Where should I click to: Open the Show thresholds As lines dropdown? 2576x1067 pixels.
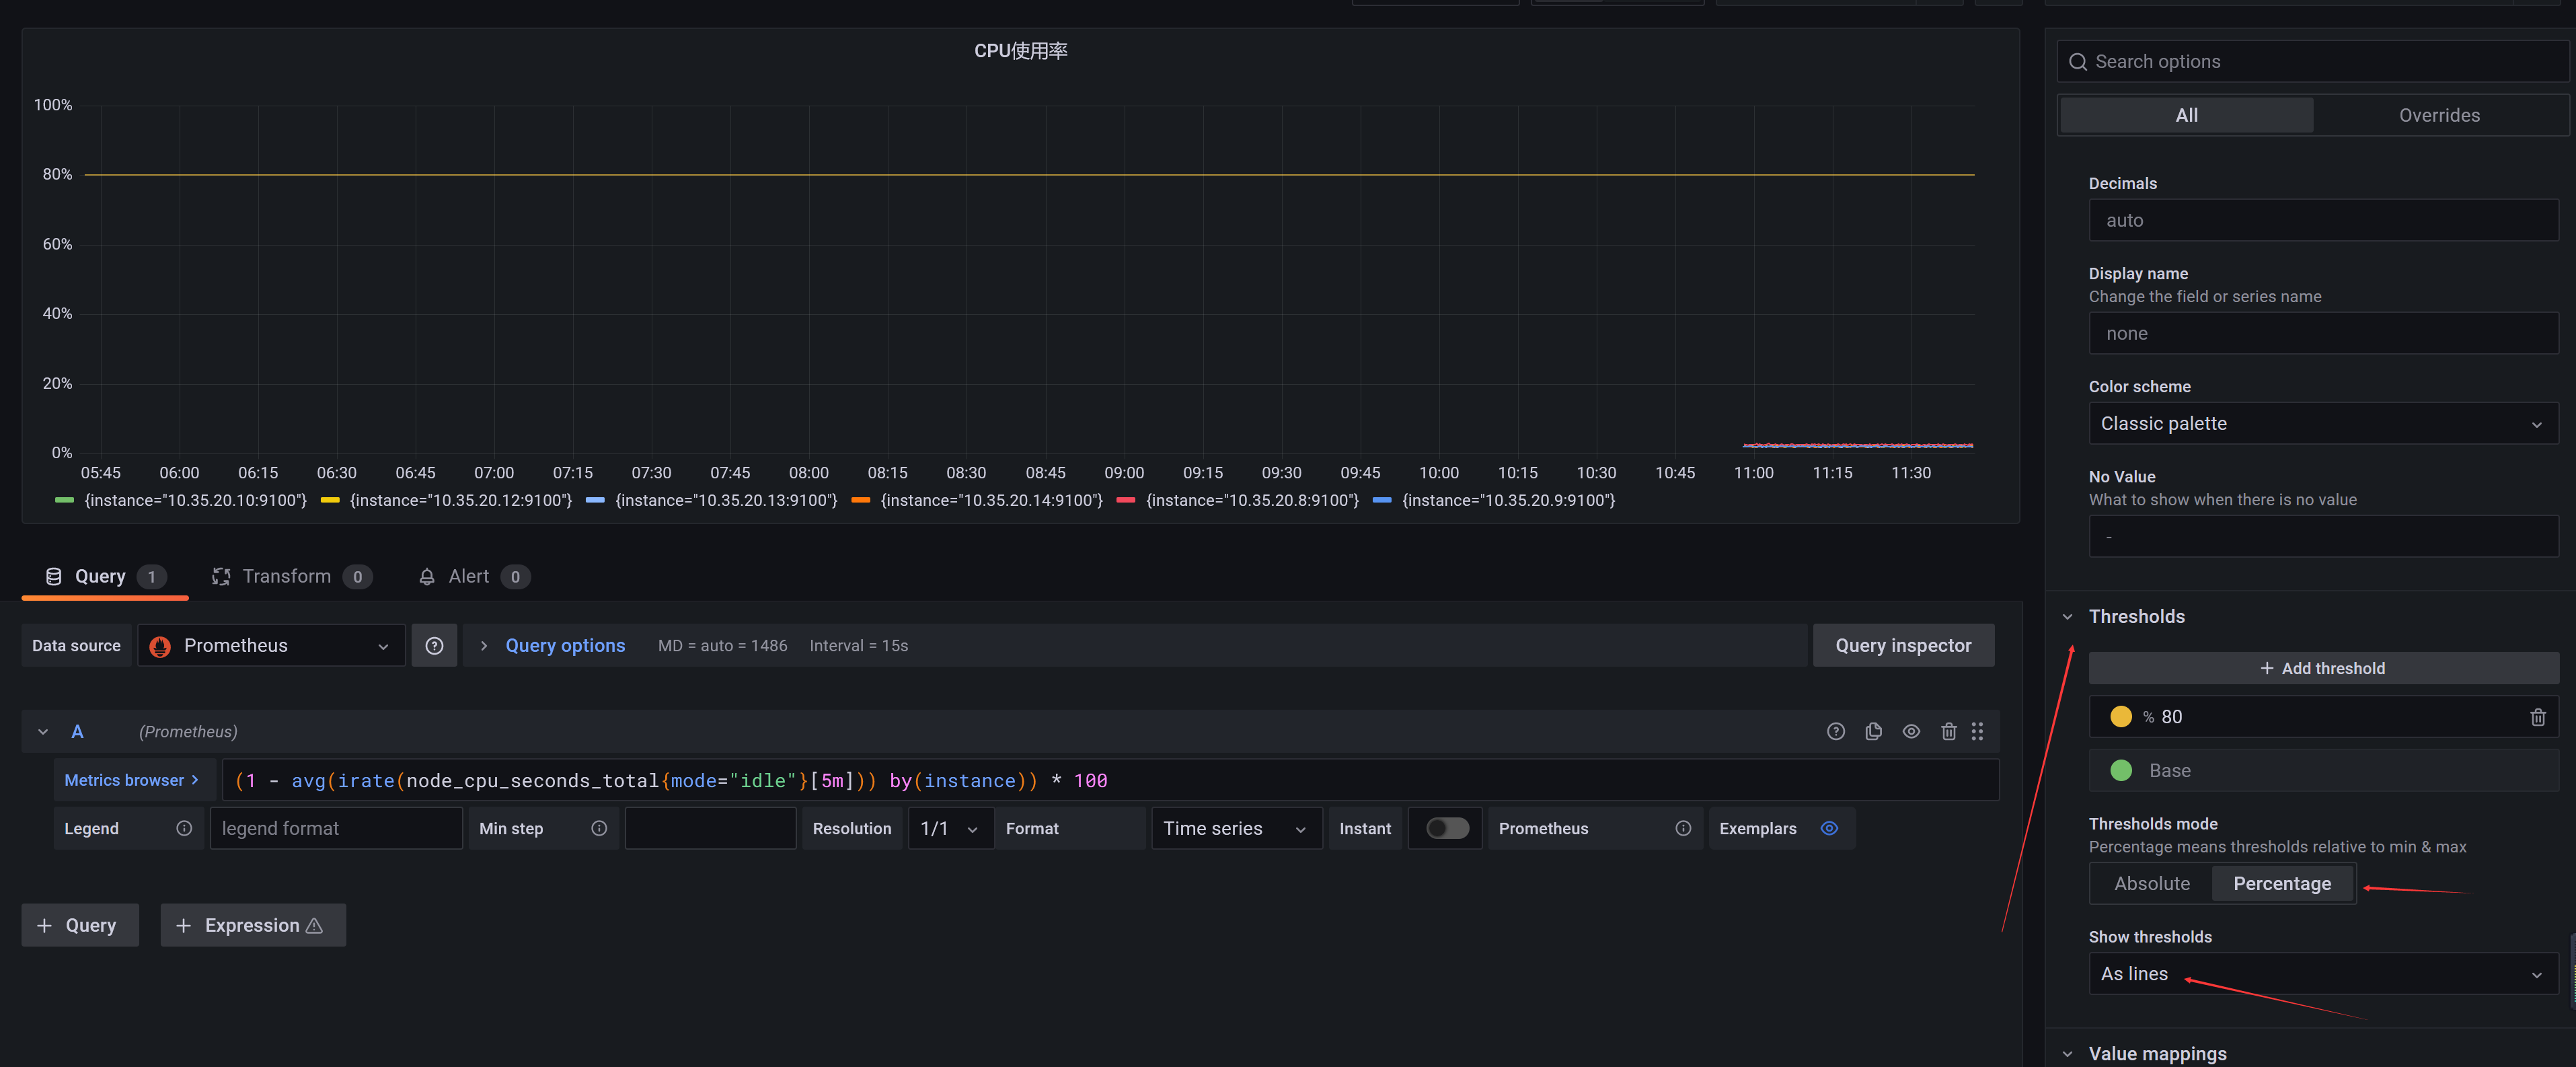[x=2323, y=973]
